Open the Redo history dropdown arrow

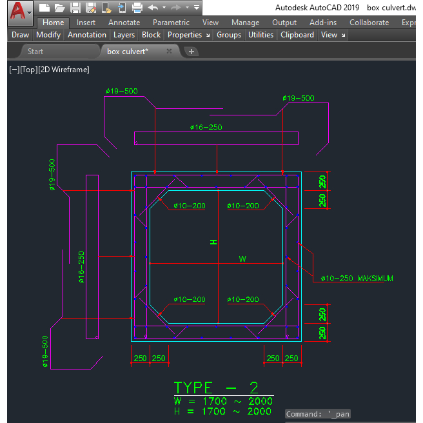[x=187, y=8]
